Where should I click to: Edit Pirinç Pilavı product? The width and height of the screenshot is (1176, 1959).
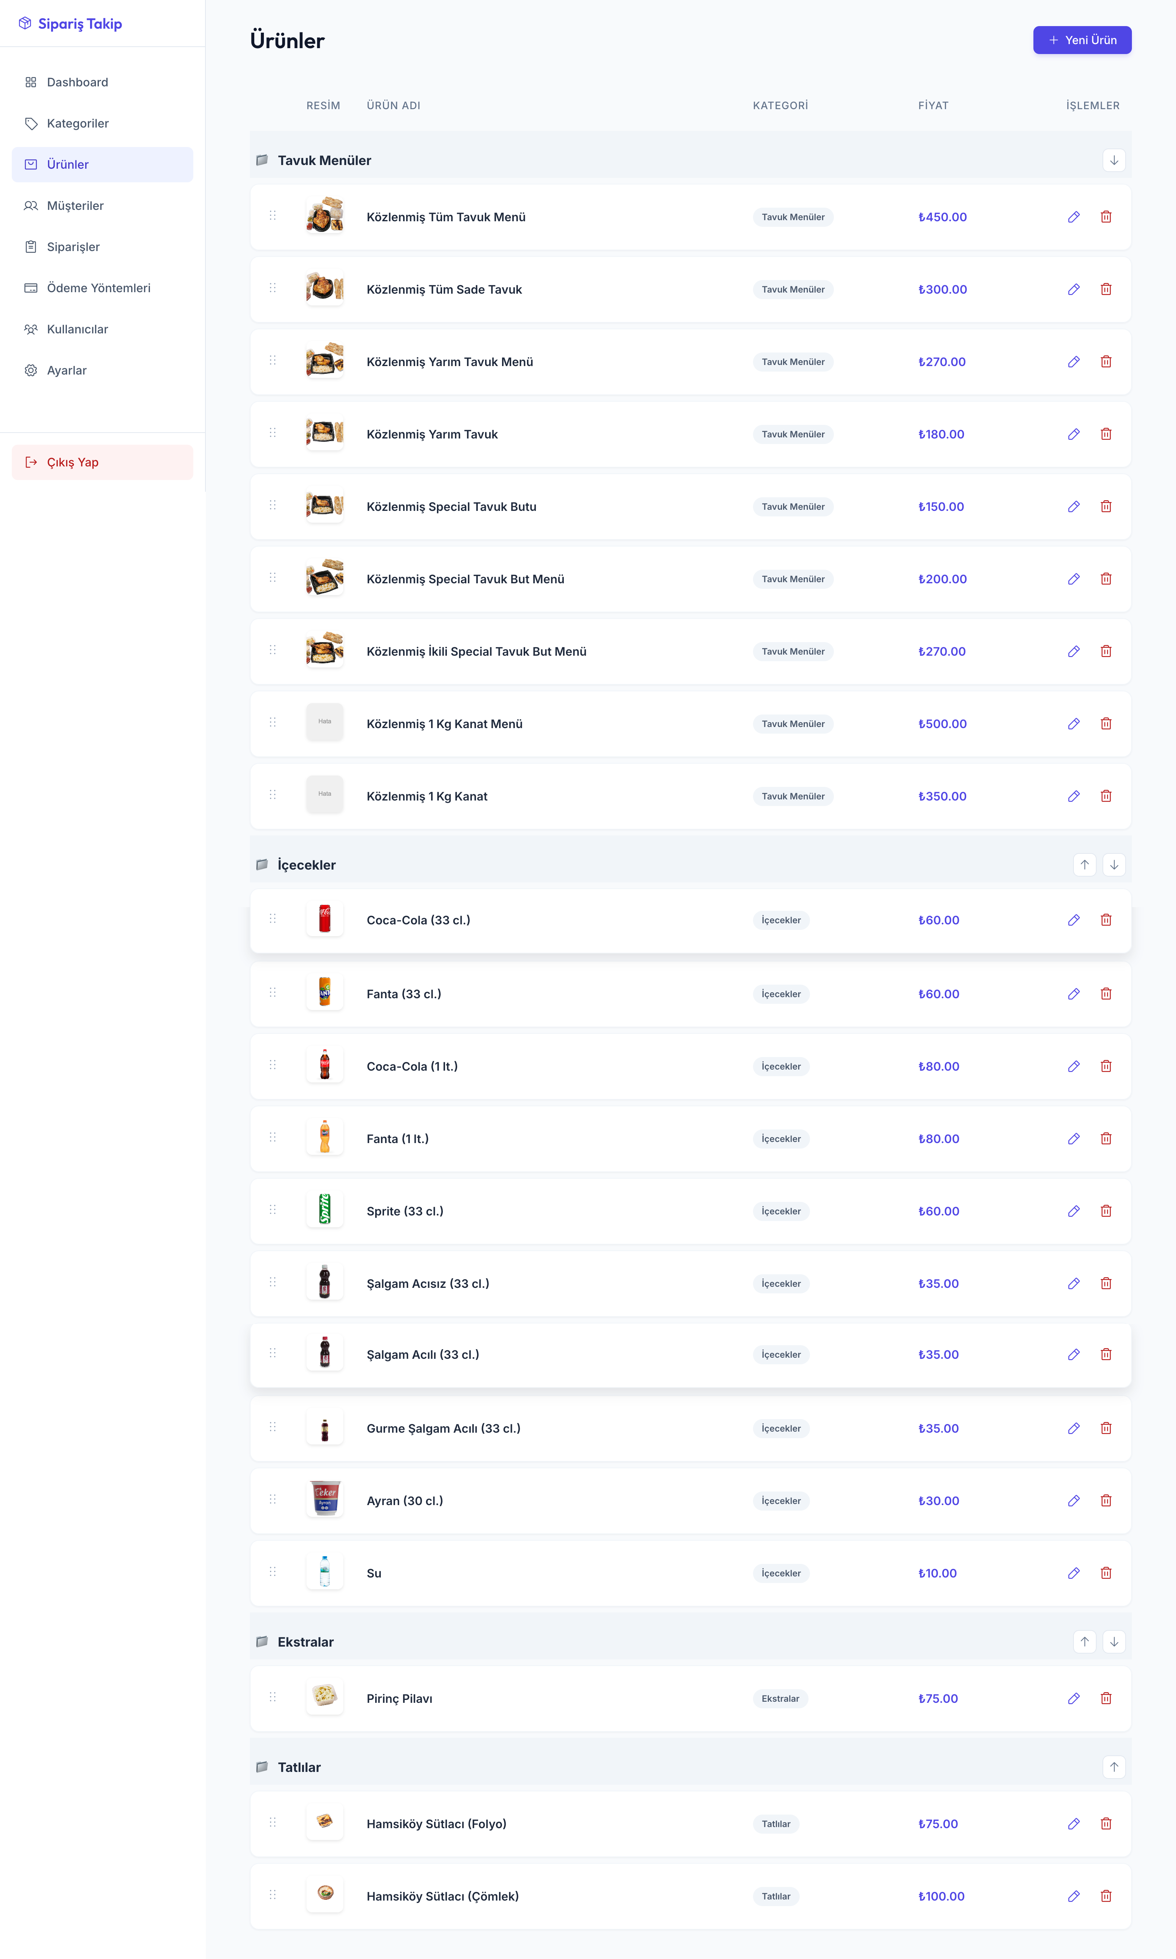tap(1074, 1698)
